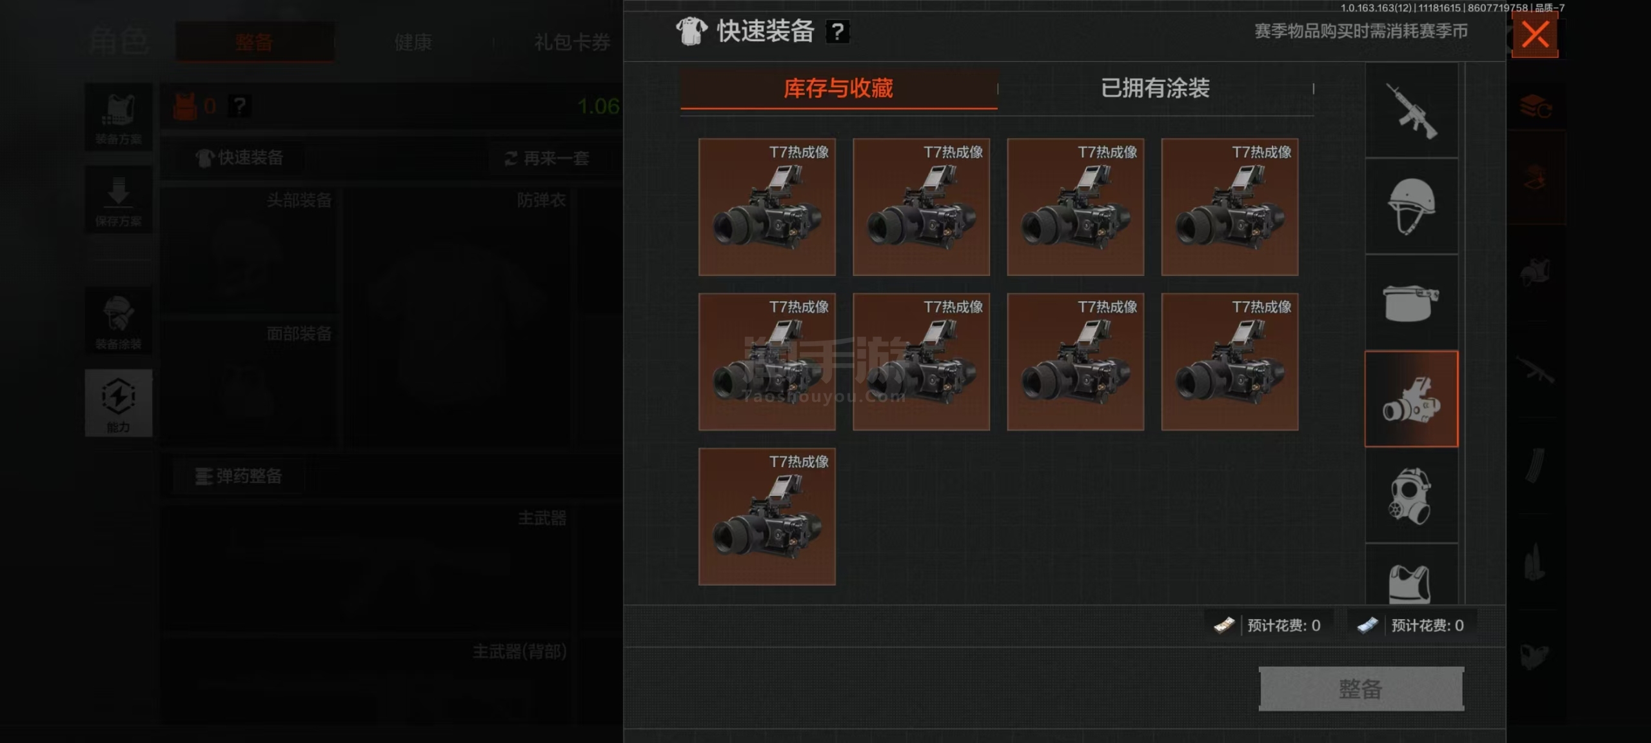Select the T7热成像 in third row

click(x=767, y=517)
